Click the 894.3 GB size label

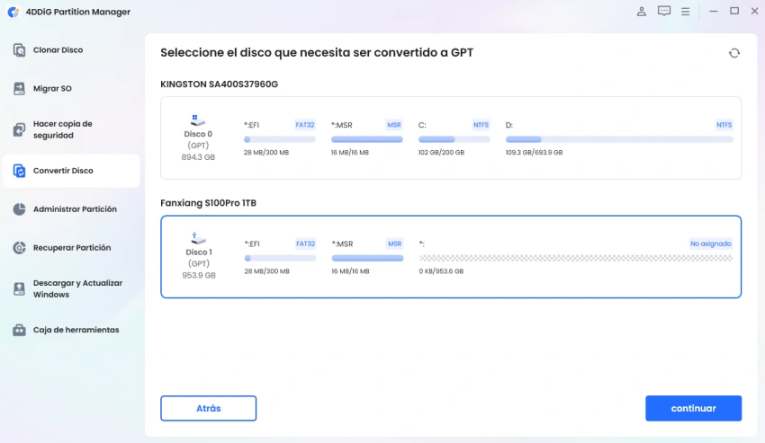[x=198, y=157]
